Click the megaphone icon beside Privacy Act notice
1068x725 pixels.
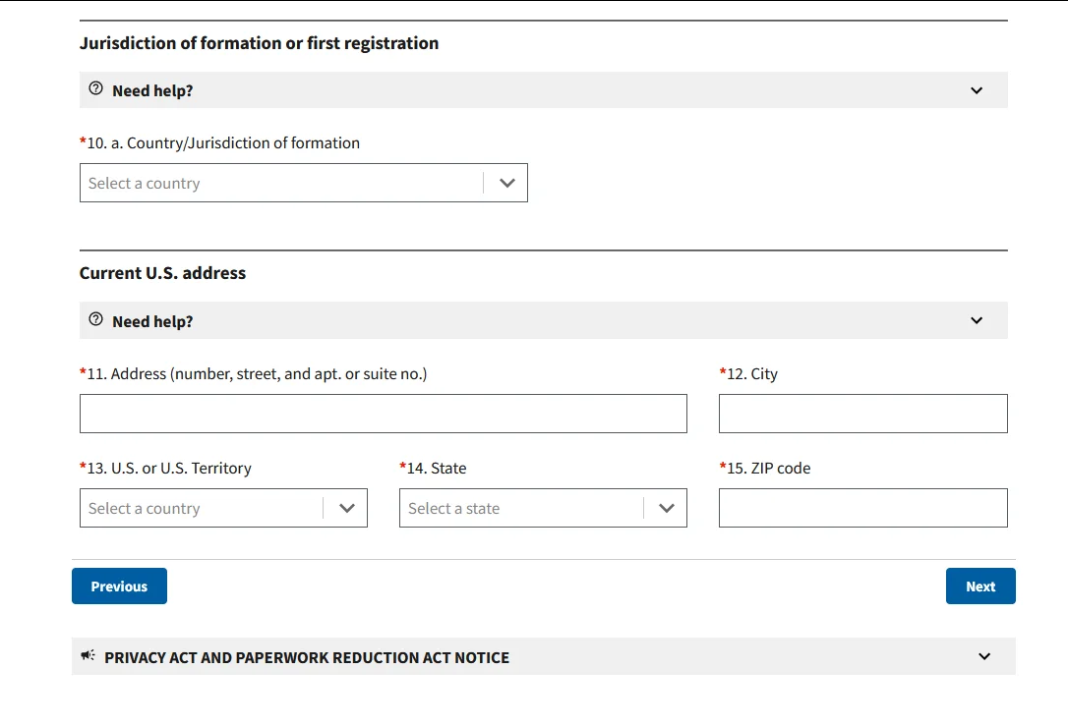pos(88,655)
